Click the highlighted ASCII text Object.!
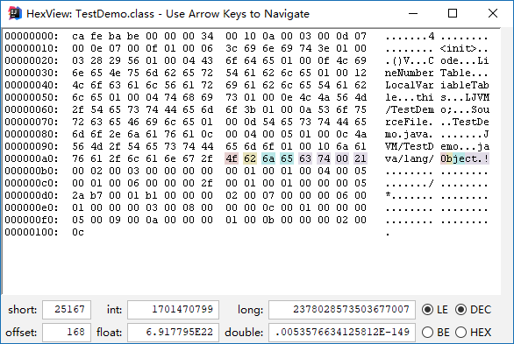 465,158
